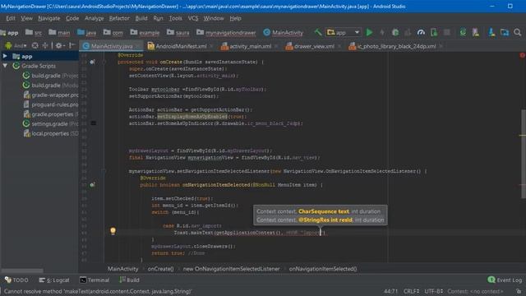526x296 pixels.
Task: Open the Build tool window
Action: 129,280
